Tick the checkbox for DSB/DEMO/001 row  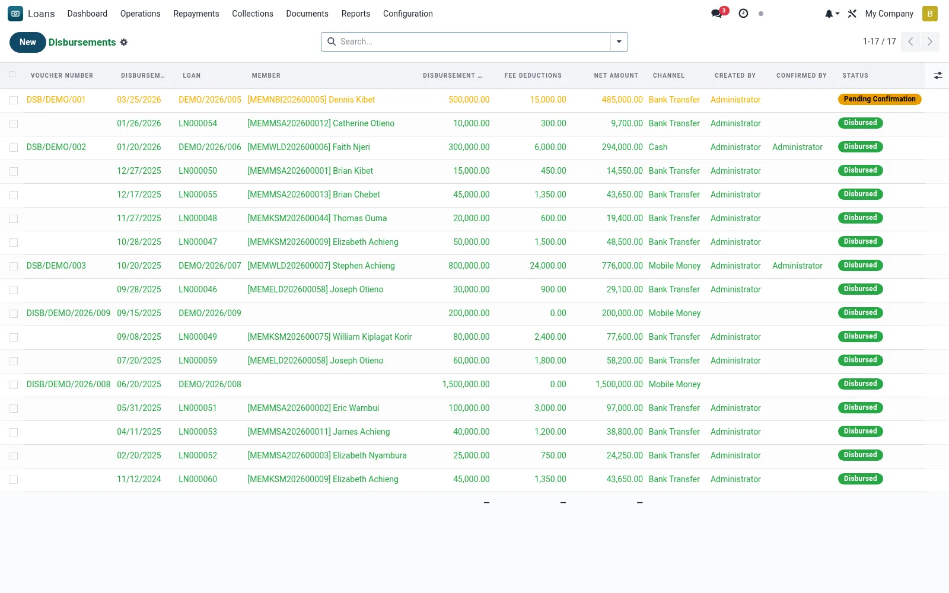pyautogui.click(x=14, y=100)
